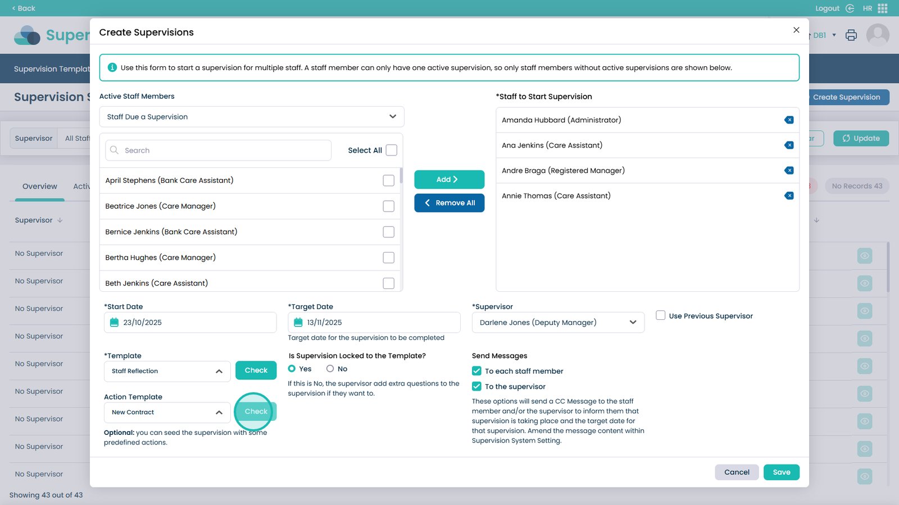
Task: Remove Ana Jenkins from supervision list
Action: pyautogui.click(x=789, y=145)
